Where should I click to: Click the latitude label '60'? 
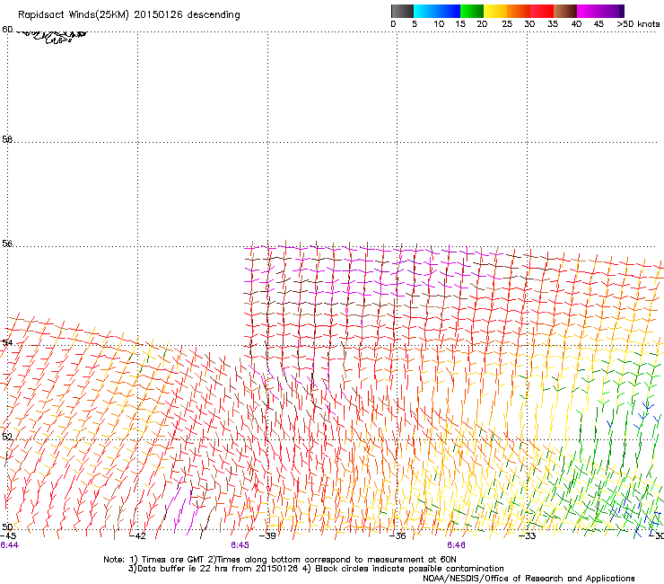click(x=7, y=30)
